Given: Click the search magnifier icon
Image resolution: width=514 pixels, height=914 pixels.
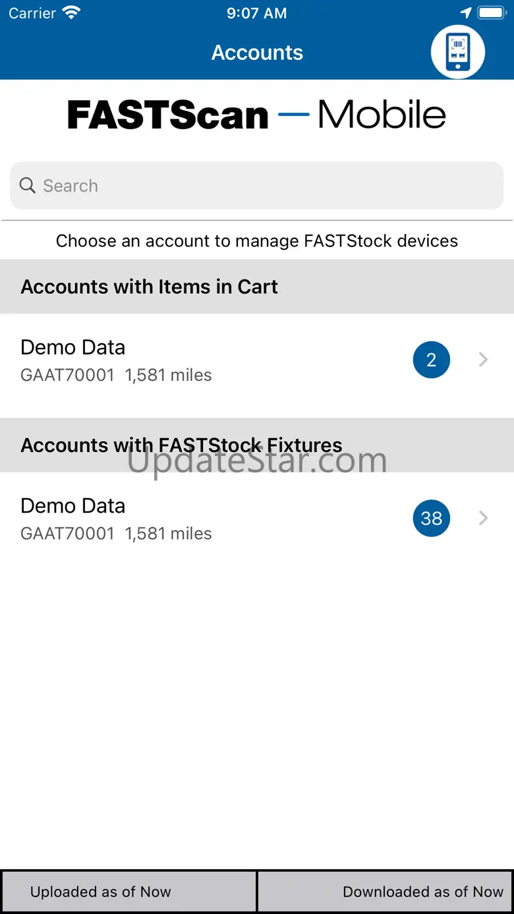Looking at the screenshot, I should [x=27, y=186].
